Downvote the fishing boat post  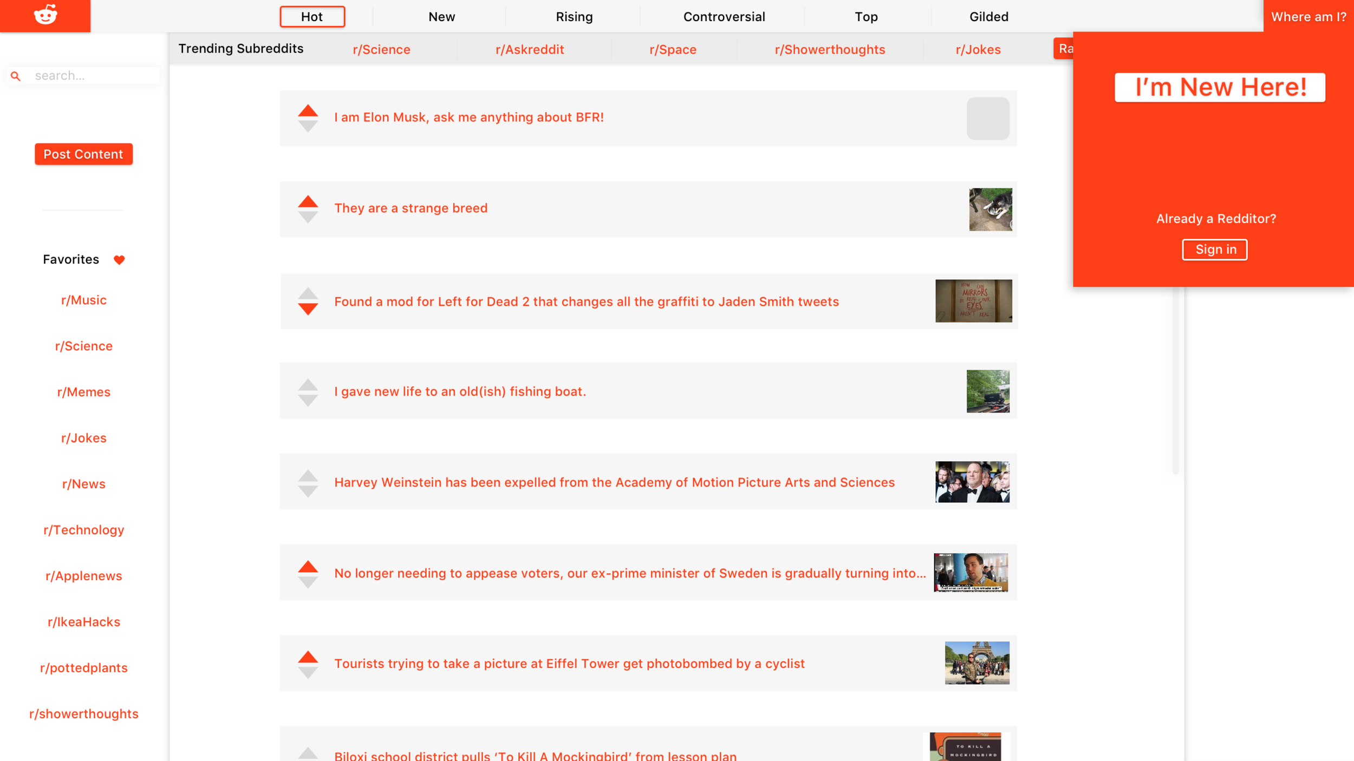308,401
